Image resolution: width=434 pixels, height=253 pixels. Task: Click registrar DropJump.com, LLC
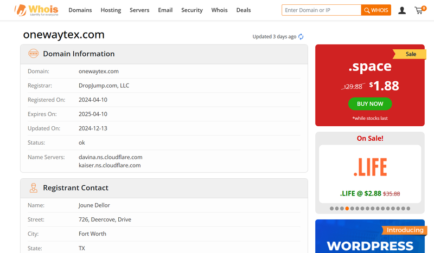pyautogui.click(x=104, y=86)
